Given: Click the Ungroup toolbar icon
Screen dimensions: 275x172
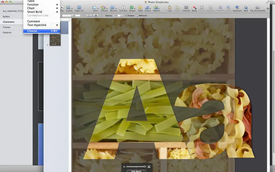Looking at the screenshot, I should (210, 8).
